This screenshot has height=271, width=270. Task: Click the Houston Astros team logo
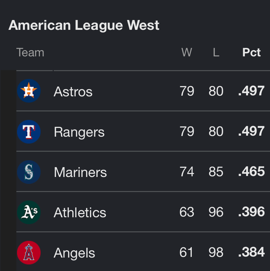(29, 91)
